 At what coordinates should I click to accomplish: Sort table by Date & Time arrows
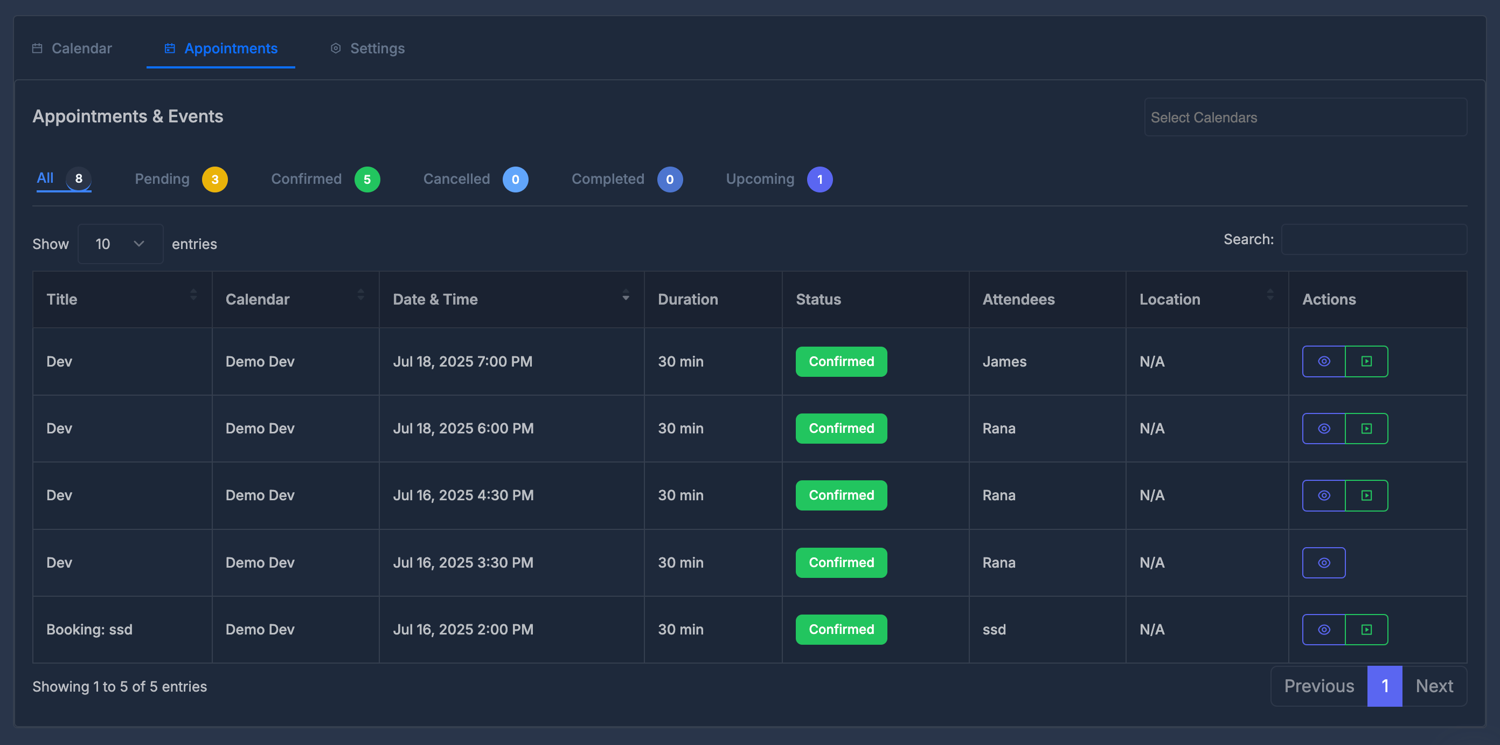[626, 295]
